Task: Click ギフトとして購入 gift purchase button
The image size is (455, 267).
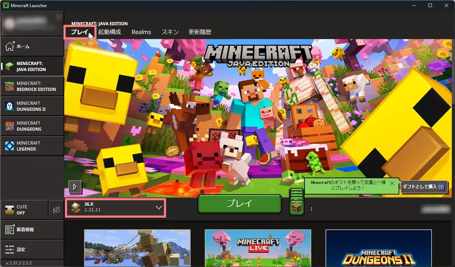Action: 424,186
